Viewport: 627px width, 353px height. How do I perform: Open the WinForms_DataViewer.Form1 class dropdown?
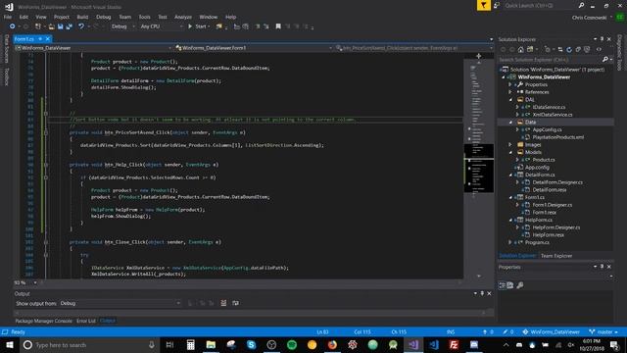254,48
